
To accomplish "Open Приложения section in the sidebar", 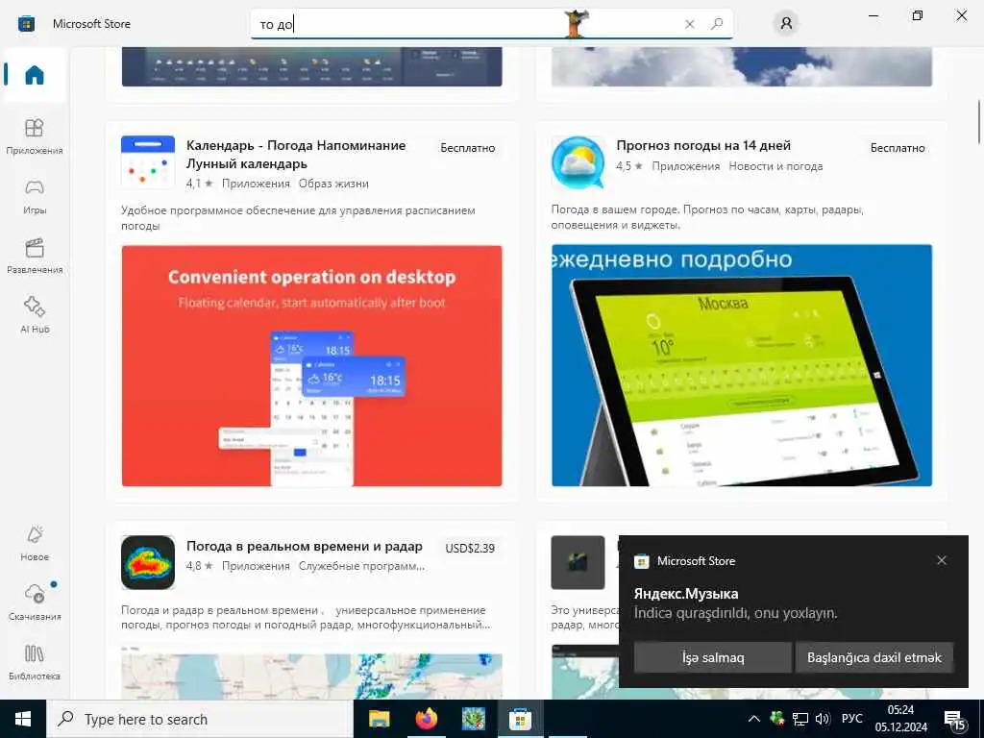I will (35, 136).
